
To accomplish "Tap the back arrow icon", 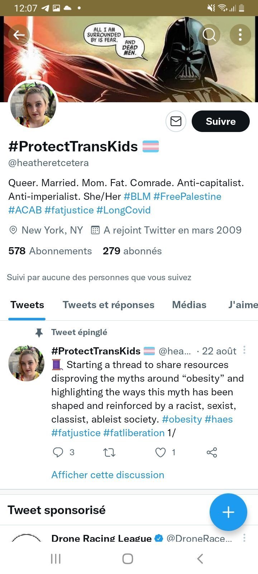I will click(19, 35).
